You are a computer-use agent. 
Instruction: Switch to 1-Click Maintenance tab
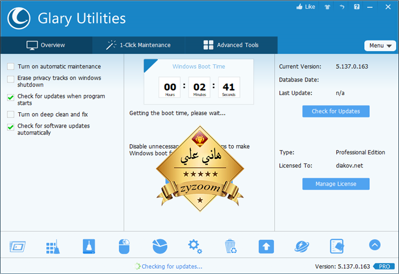point(139,45)
